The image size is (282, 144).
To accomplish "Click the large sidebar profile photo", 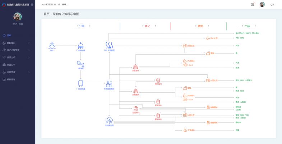I will (17, 17).
